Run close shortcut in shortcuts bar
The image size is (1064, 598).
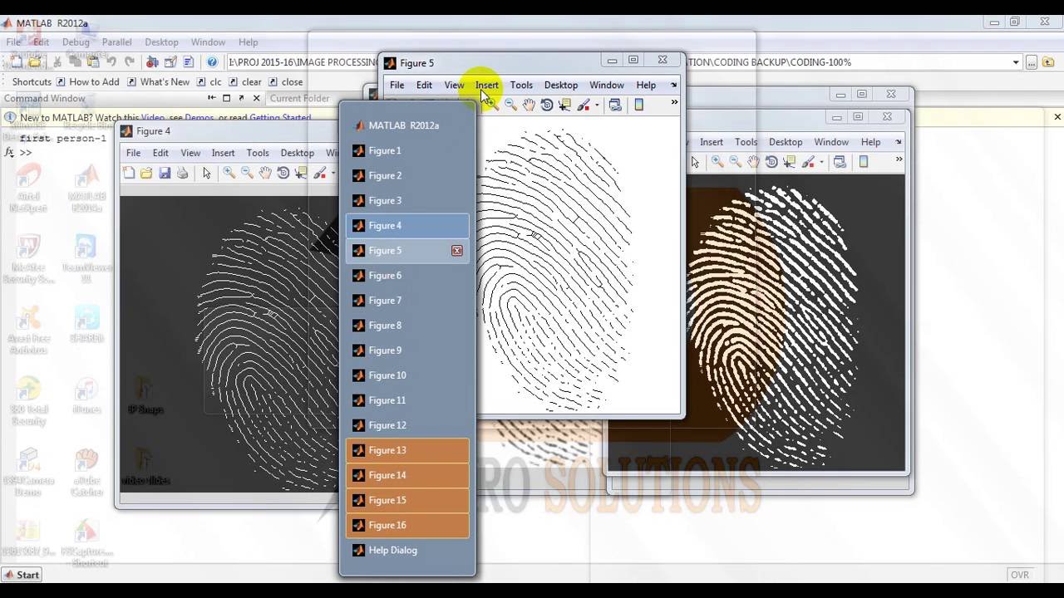pyautogui.click(x=285, y=82)
